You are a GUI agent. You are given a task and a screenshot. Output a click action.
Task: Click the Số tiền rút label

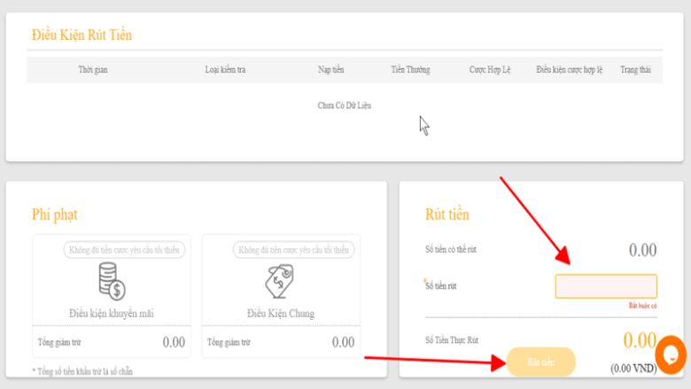[x=440, y=286]
